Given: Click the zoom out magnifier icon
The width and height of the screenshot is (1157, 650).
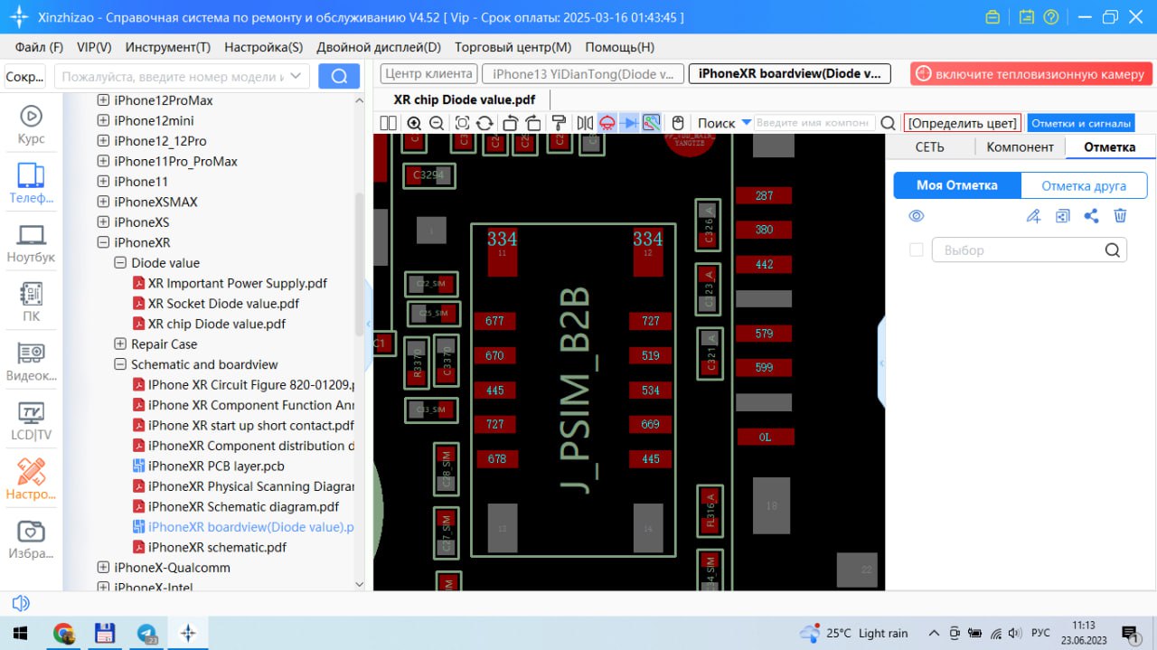Looking at the screenshot, I should point(437,123).
